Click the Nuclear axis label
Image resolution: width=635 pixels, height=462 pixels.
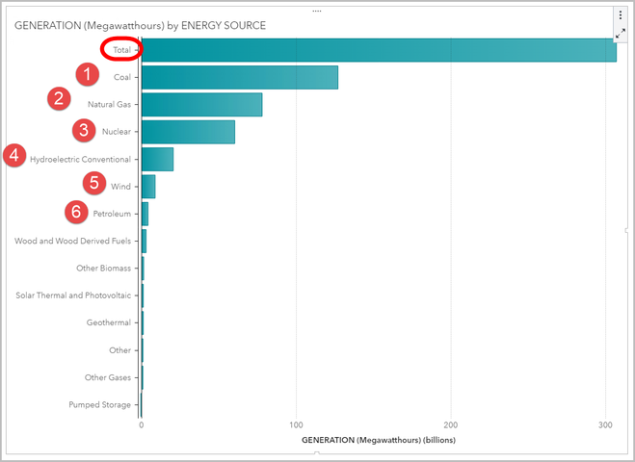117,132
